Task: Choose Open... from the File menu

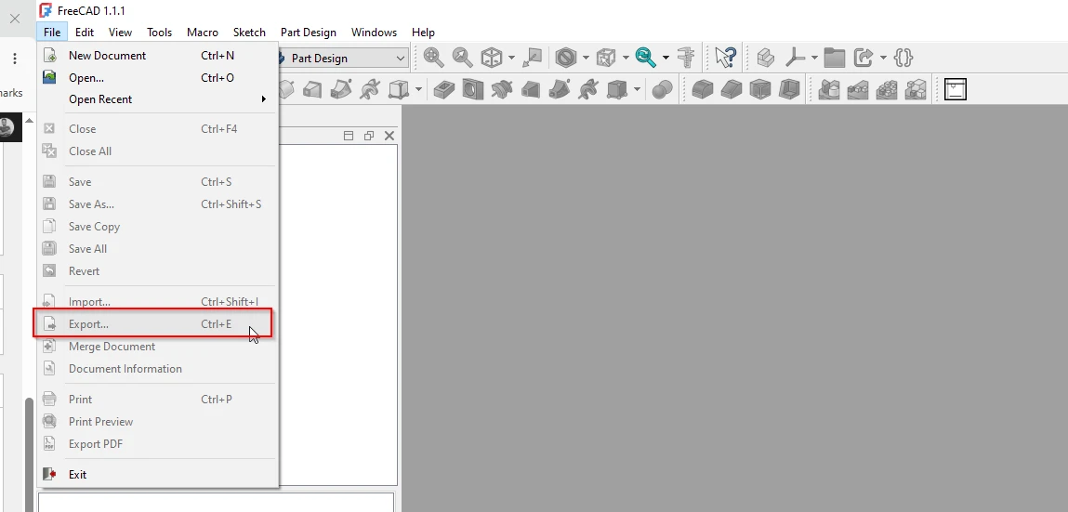Action: pyautogui.click(x=157, y=78)
